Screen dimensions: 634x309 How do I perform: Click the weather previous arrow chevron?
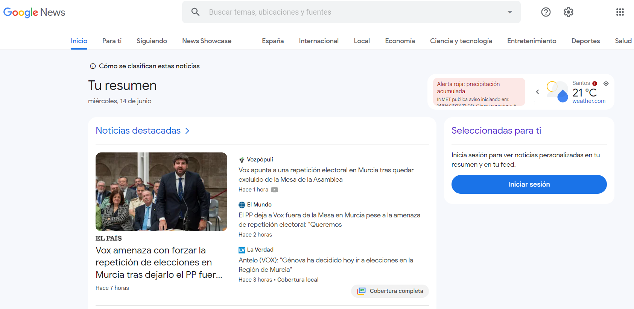(537, 92)
